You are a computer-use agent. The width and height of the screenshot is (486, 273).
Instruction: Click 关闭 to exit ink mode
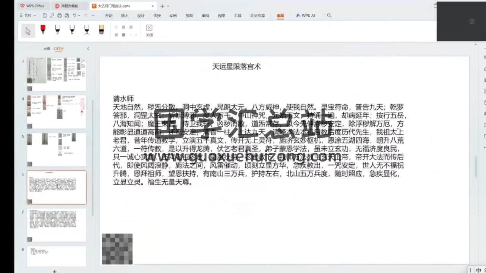coord(149,30)
